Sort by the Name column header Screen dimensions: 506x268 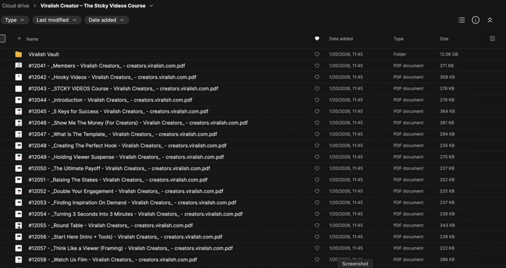(32, 39)
